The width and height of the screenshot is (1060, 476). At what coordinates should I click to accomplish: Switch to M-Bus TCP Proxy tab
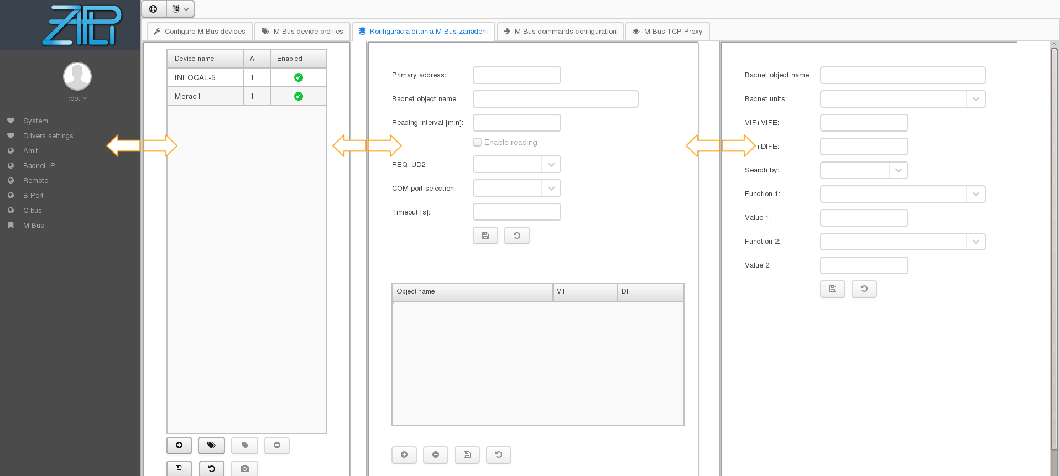point(667,32)
